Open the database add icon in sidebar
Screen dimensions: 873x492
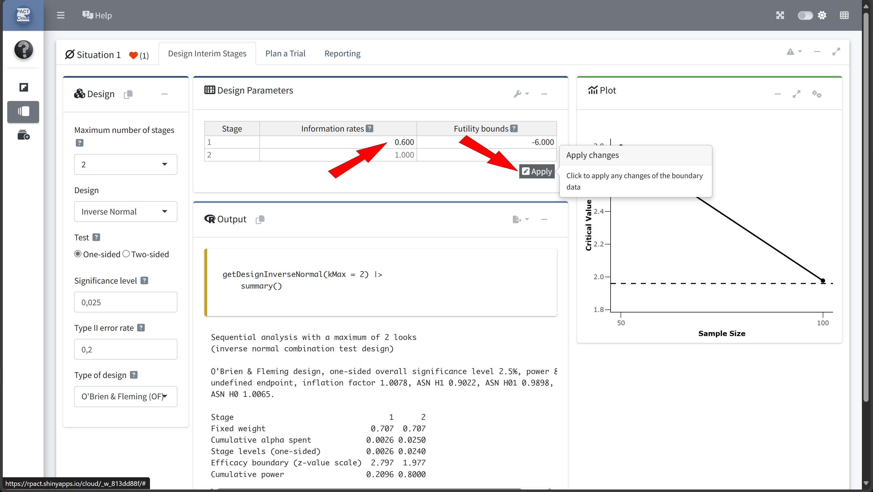pyautogui.click(x=23, y=135)
